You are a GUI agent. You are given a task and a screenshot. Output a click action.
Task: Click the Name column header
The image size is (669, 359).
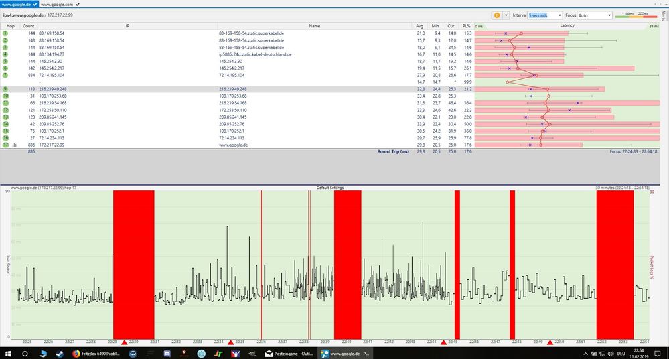click(315, 26)
